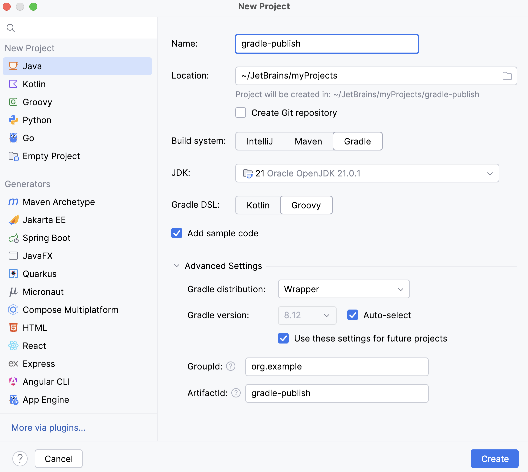This screenshot has width=528, height=472.
Task: Click the folder browse icon in Location field
Action: 507,76
